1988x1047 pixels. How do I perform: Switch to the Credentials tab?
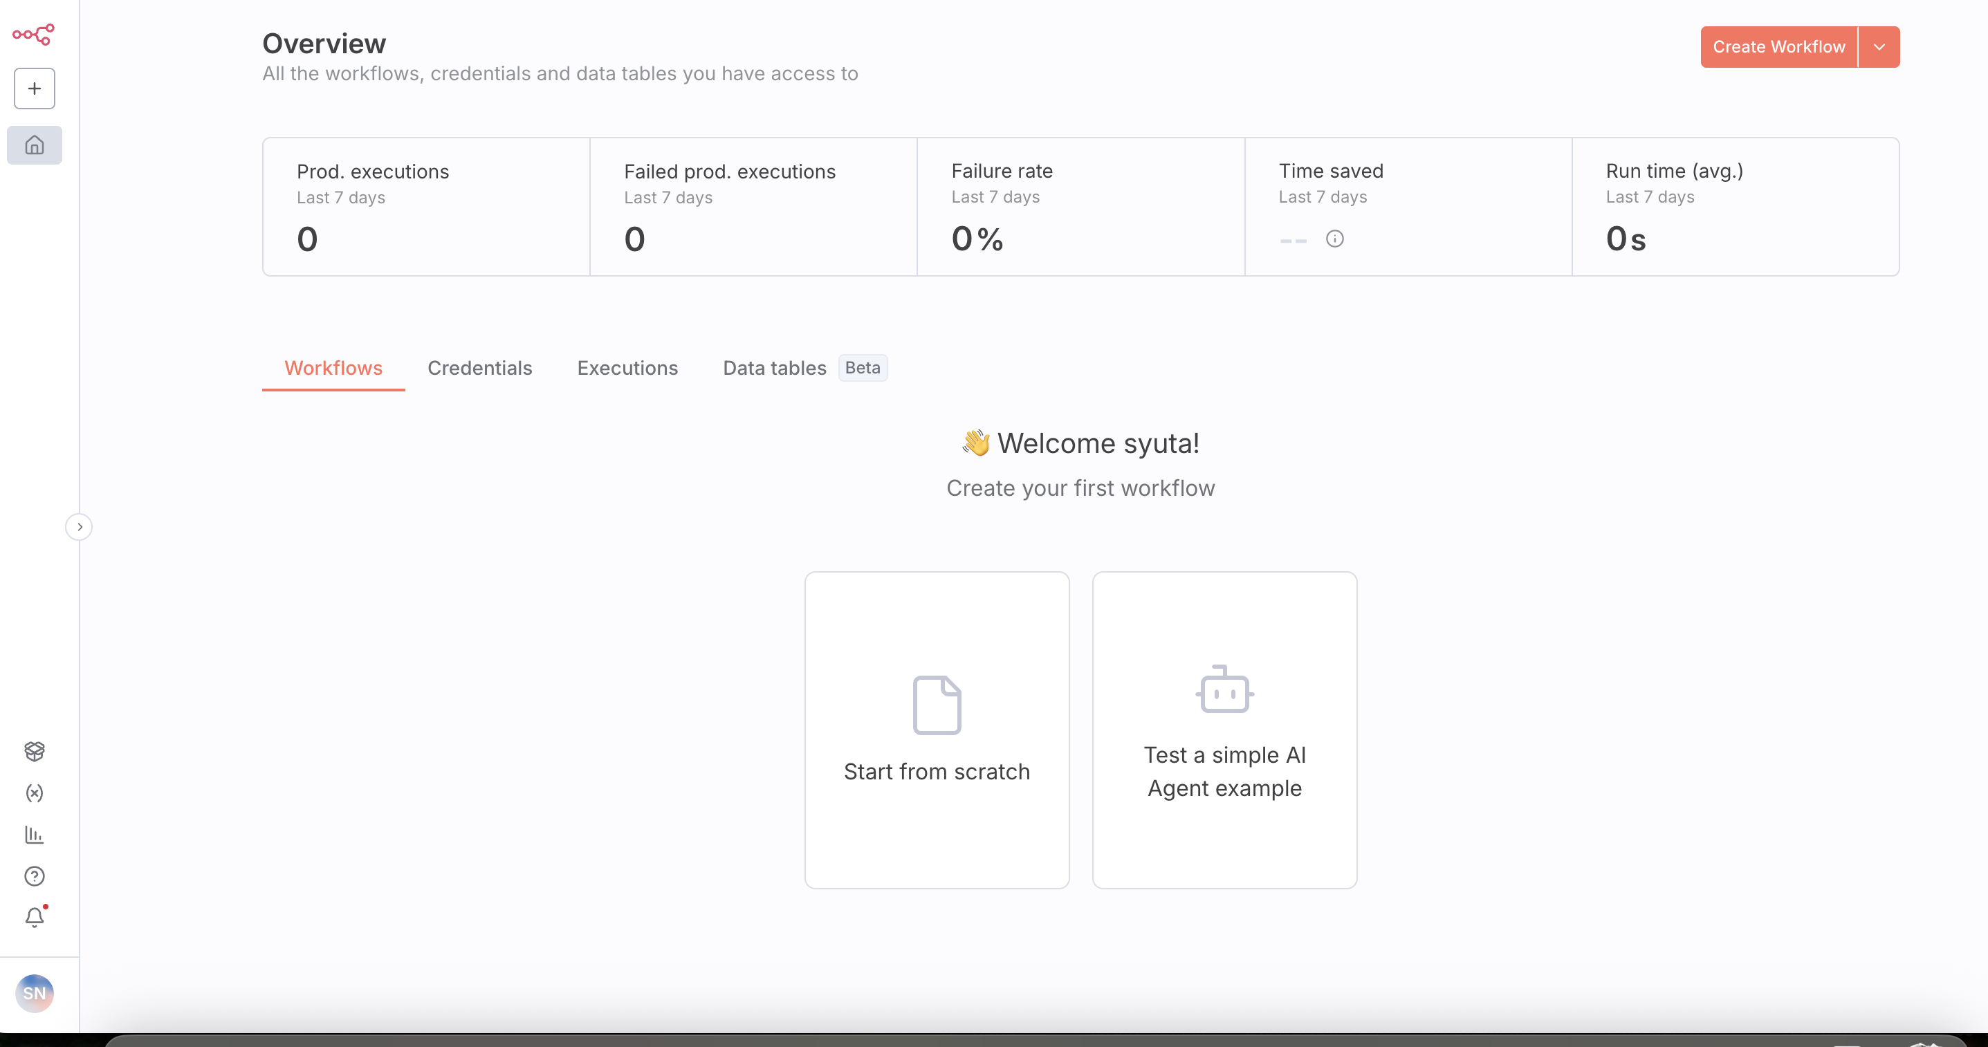[479, 368]
